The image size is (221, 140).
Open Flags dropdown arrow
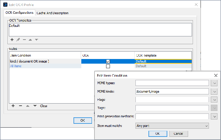coord(214,100)
